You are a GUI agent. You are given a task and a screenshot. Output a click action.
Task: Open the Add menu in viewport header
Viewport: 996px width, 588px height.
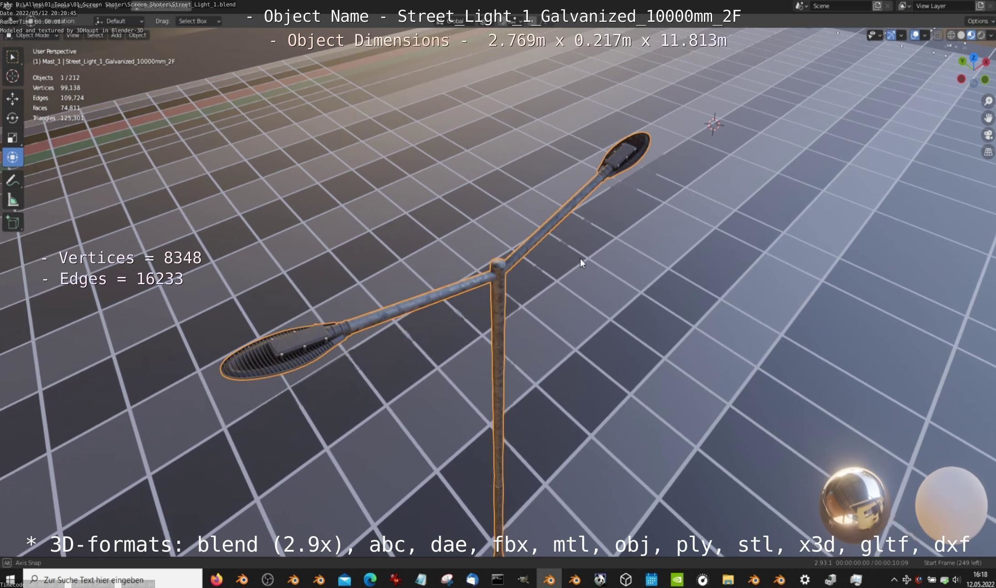click(116, 35)
